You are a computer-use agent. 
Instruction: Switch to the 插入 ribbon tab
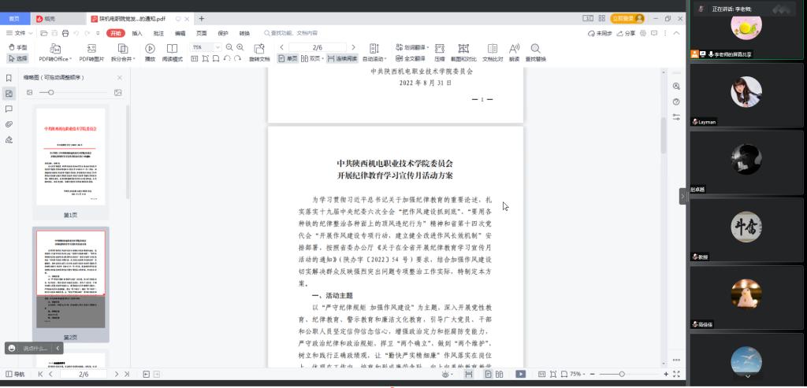click(x=137, y=33)
